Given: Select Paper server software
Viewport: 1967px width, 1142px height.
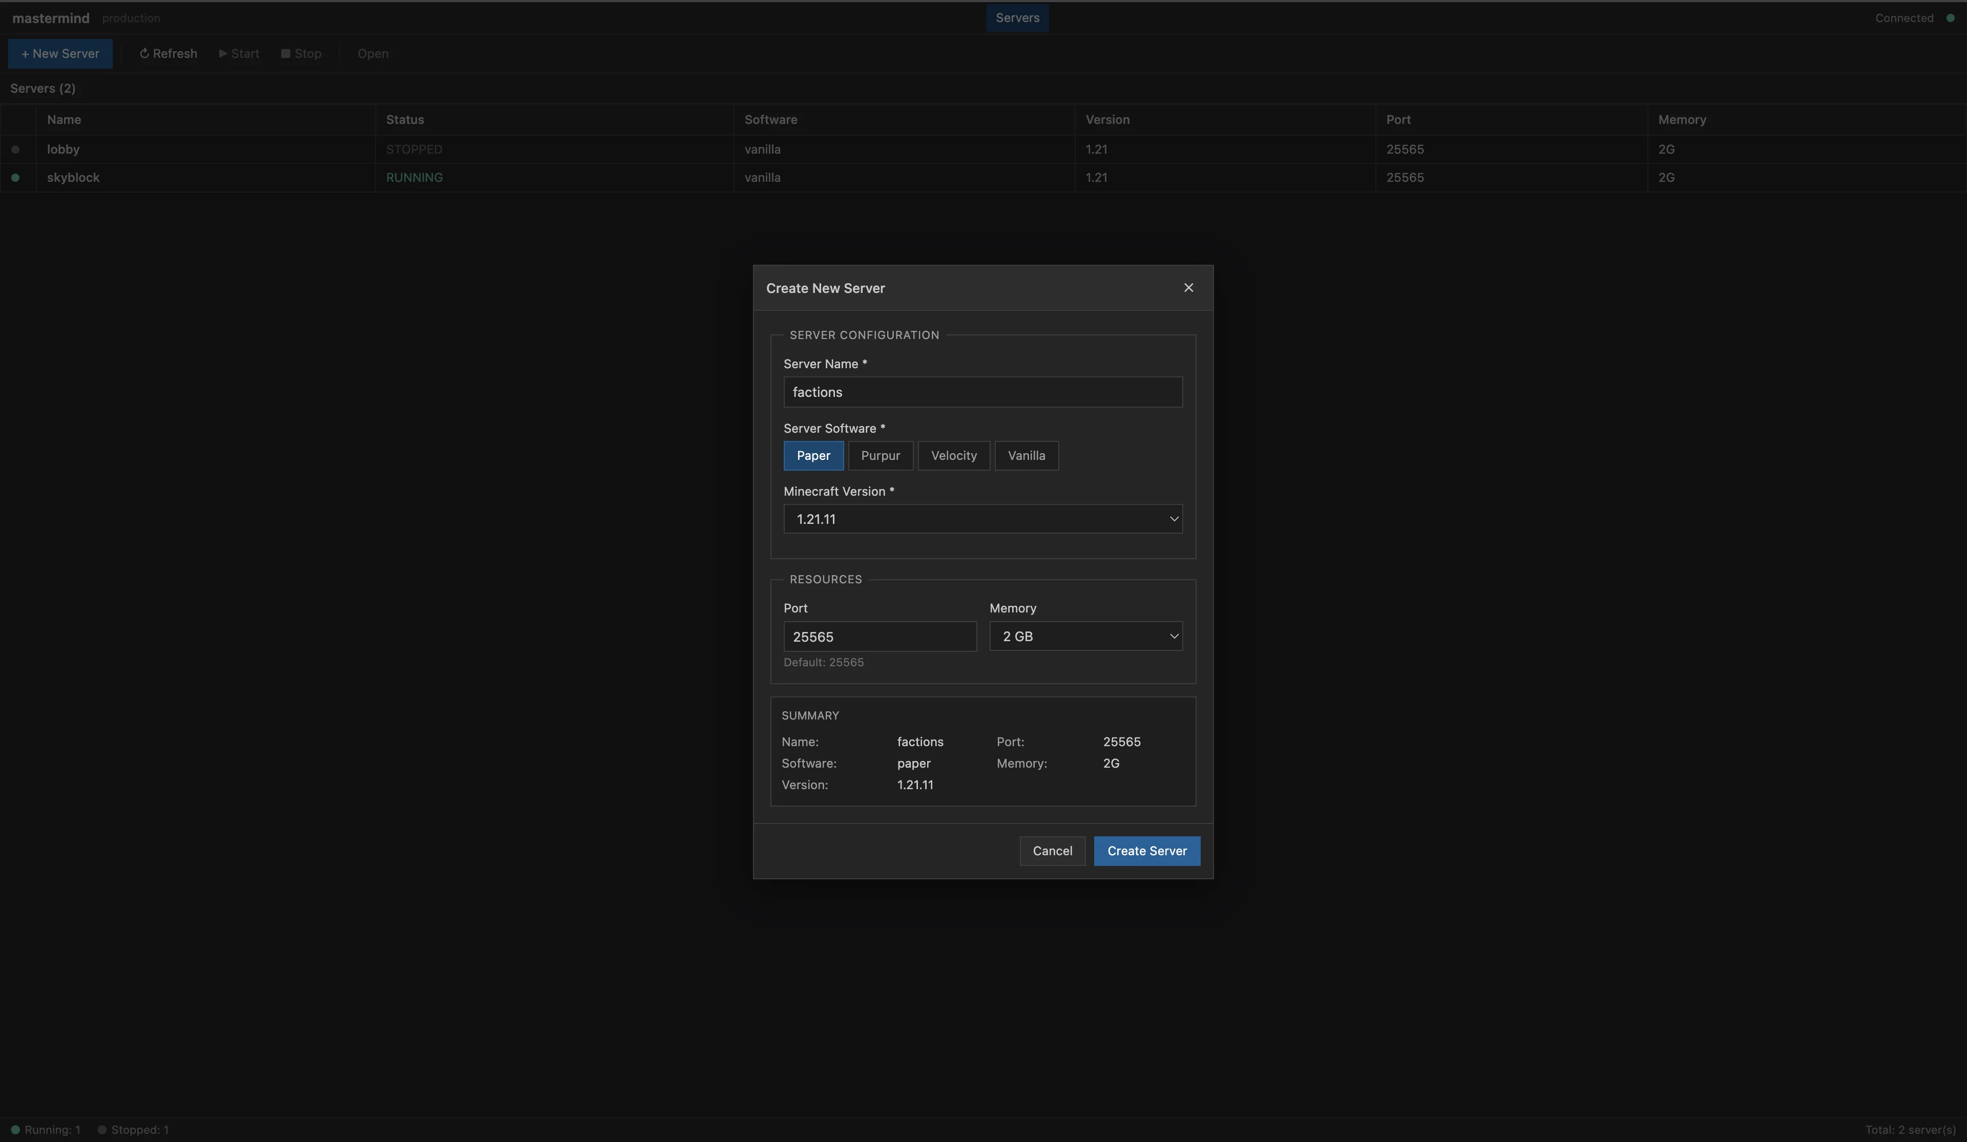Looking at the screenshot, I should (813, 456).
